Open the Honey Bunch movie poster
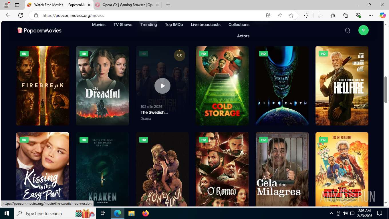The width and height of the screenshot is (389, 219). pos(162,169)
